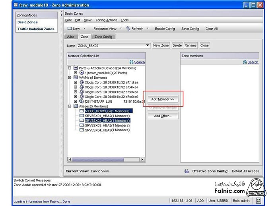Collapse the Ports & Attached Devices node
This screenshot has width=276, height=206.
click(x=70, y=68)
